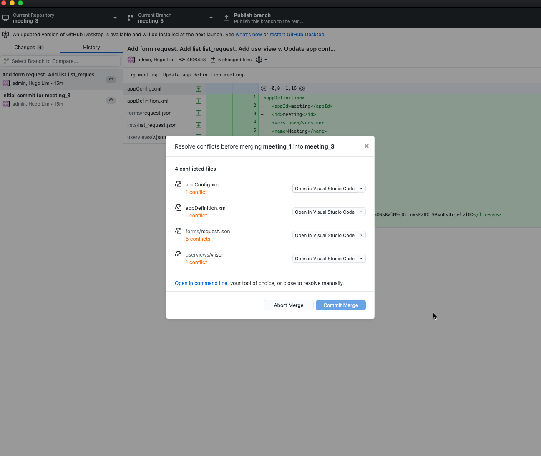Switch to the Changes tab
541x456 pixels.
(x=29, y=48)
